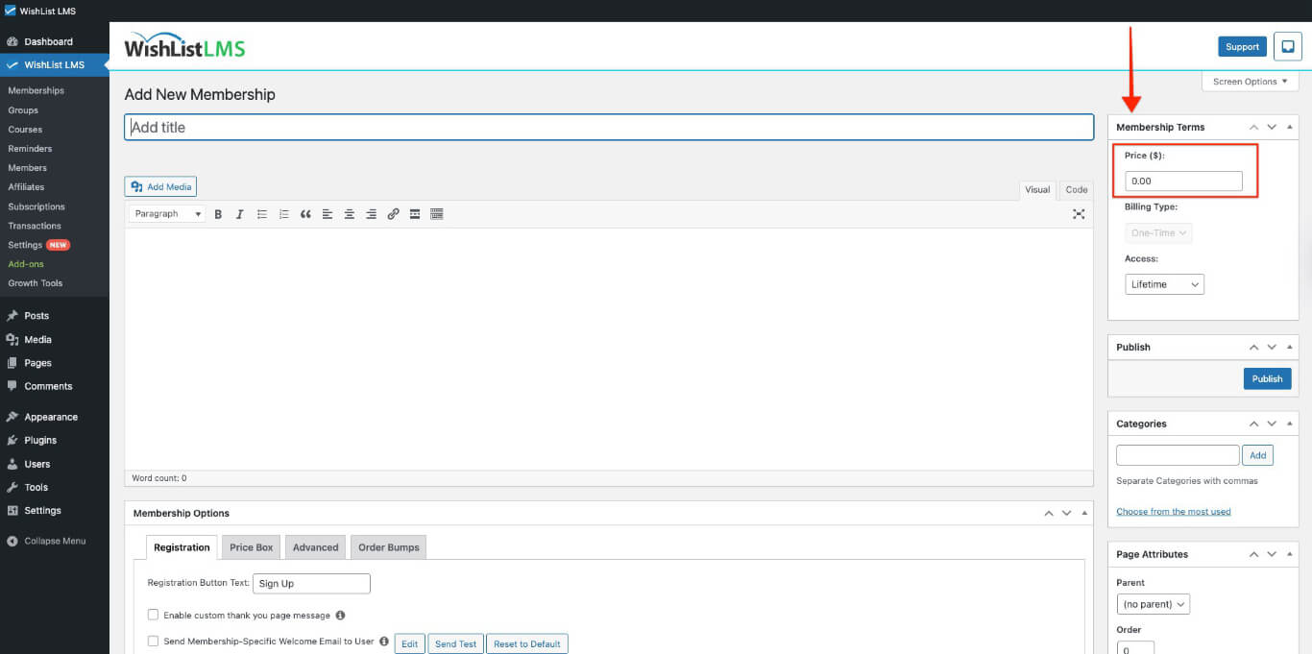
Task: Switch to the Code editor tab
Action: [x=1077, y=190]
